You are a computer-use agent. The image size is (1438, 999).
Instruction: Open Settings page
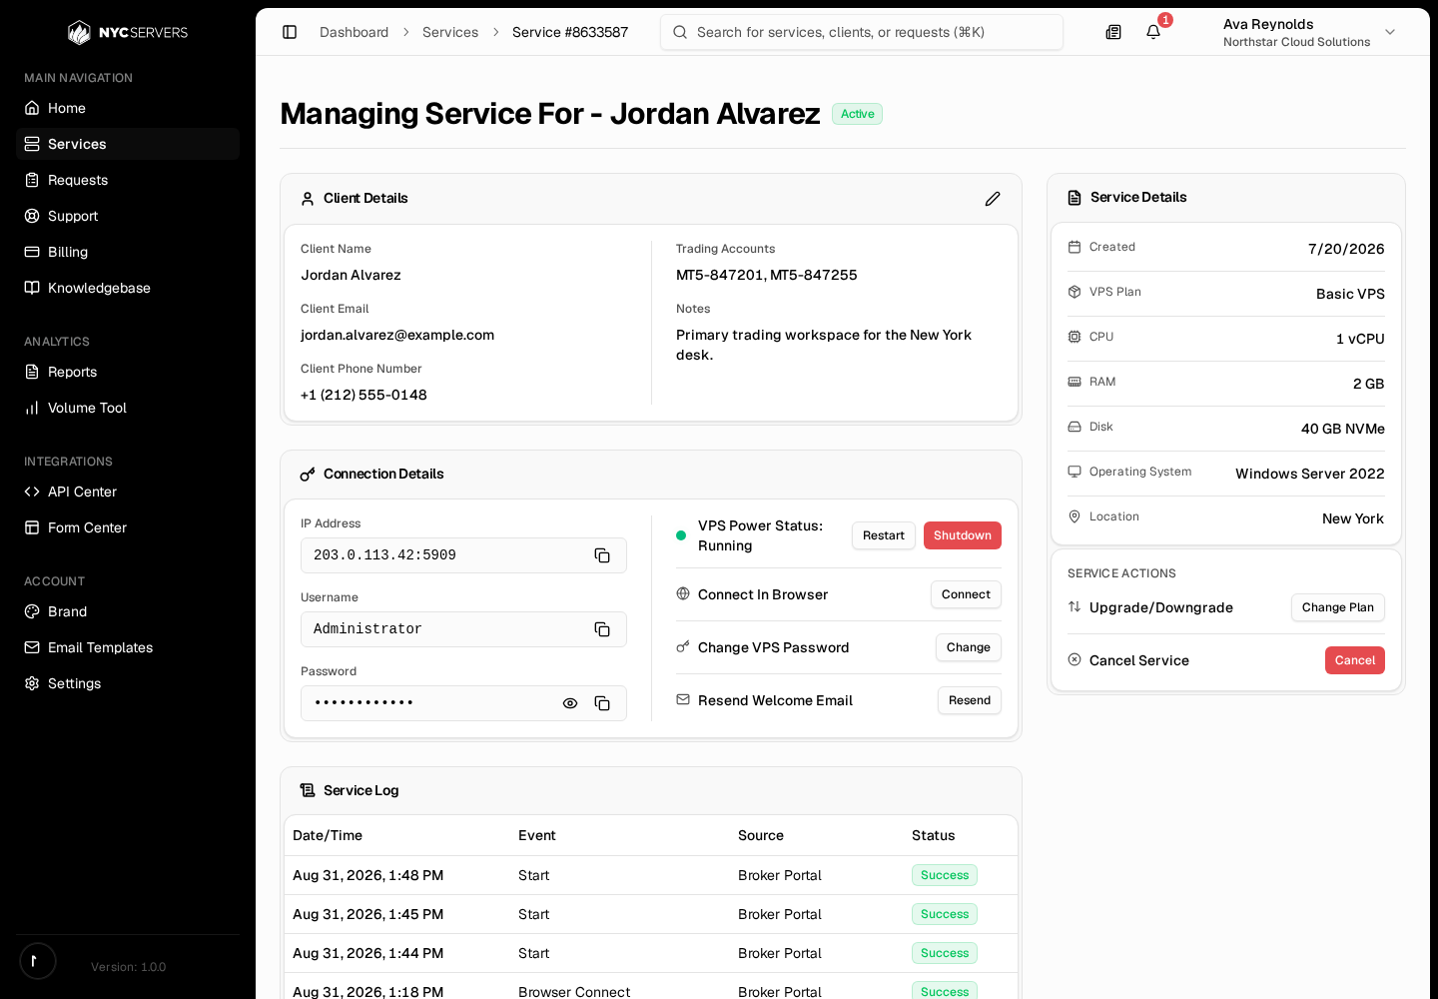[128, 683]
